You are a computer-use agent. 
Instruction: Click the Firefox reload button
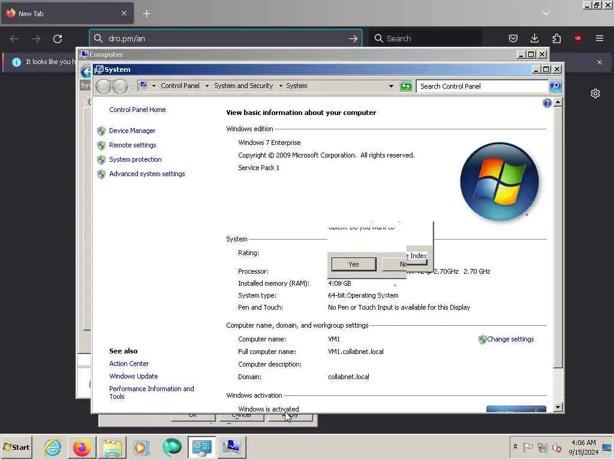point(58,39)
